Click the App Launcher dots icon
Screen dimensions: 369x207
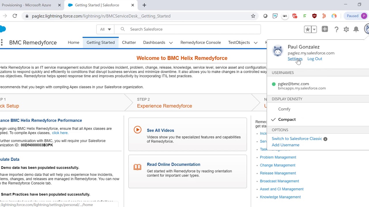[2, 43]
